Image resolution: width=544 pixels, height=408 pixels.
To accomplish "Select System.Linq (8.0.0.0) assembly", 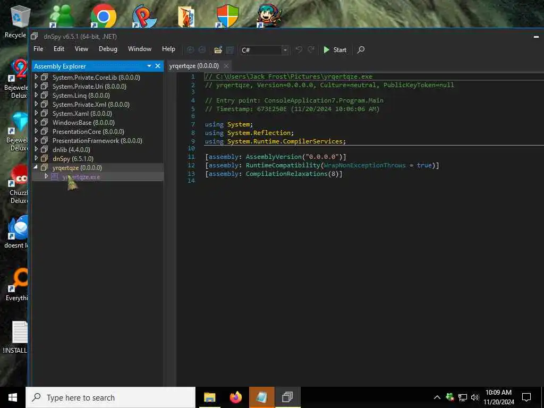I will point(81,96).
